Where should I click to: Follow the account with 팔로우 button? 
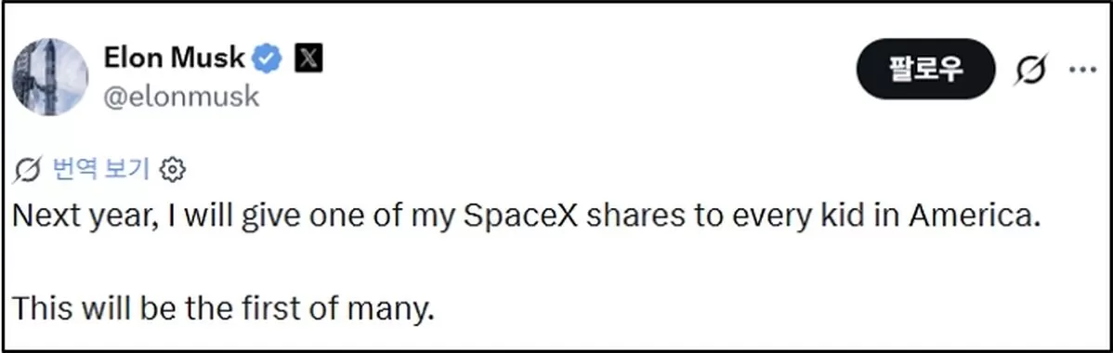click(x=925, y=69)
